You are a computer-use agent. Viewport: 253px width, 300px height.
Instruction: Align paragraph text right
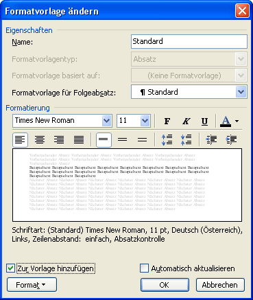(59, 139)
